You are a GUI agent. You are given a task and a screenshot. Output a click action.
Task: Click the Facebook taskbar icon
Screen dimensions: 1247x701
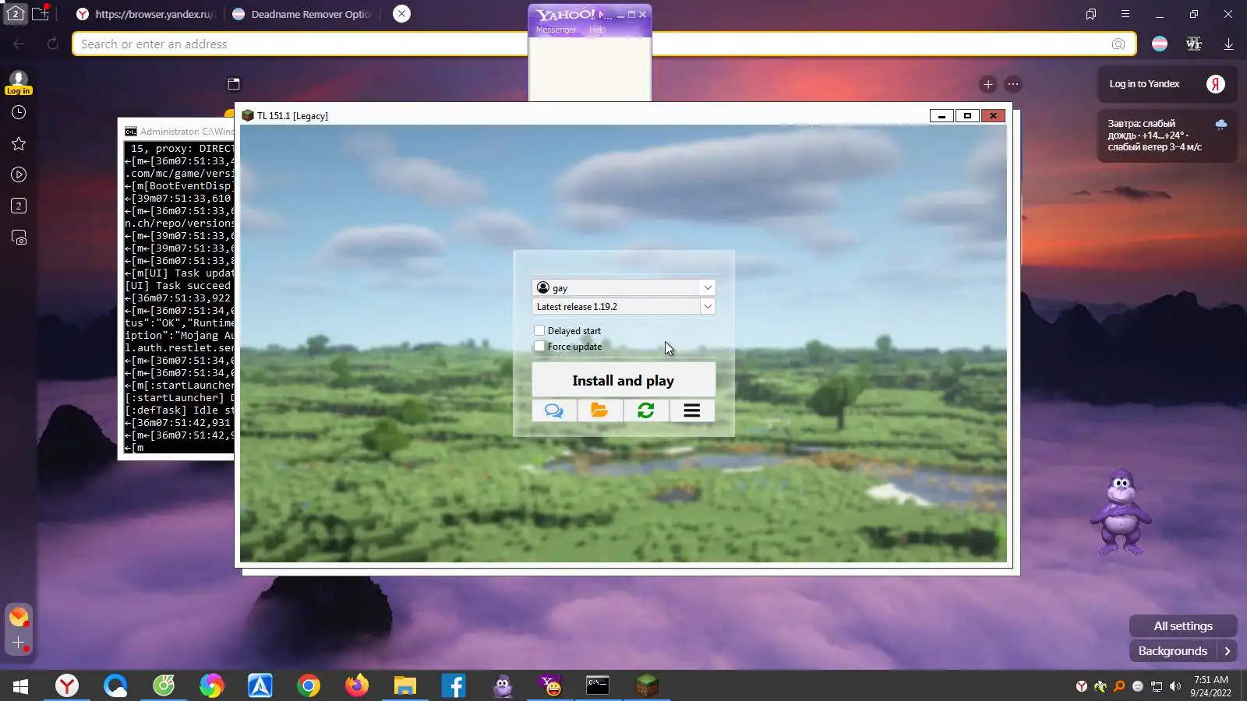[x=454, y=685]
